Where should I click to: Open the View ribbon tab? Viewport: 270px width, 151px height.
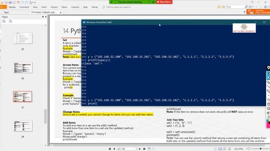click(35, 7)
